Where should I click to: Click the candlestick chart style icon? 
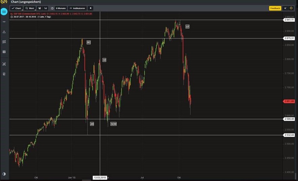click(x=40, y=8)
